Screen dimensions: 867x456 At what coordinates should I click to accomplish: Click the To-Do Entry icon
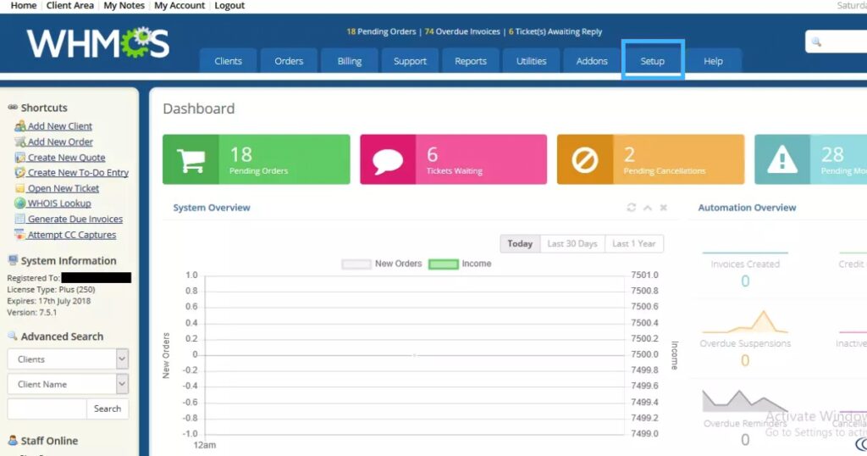(20, 173)
